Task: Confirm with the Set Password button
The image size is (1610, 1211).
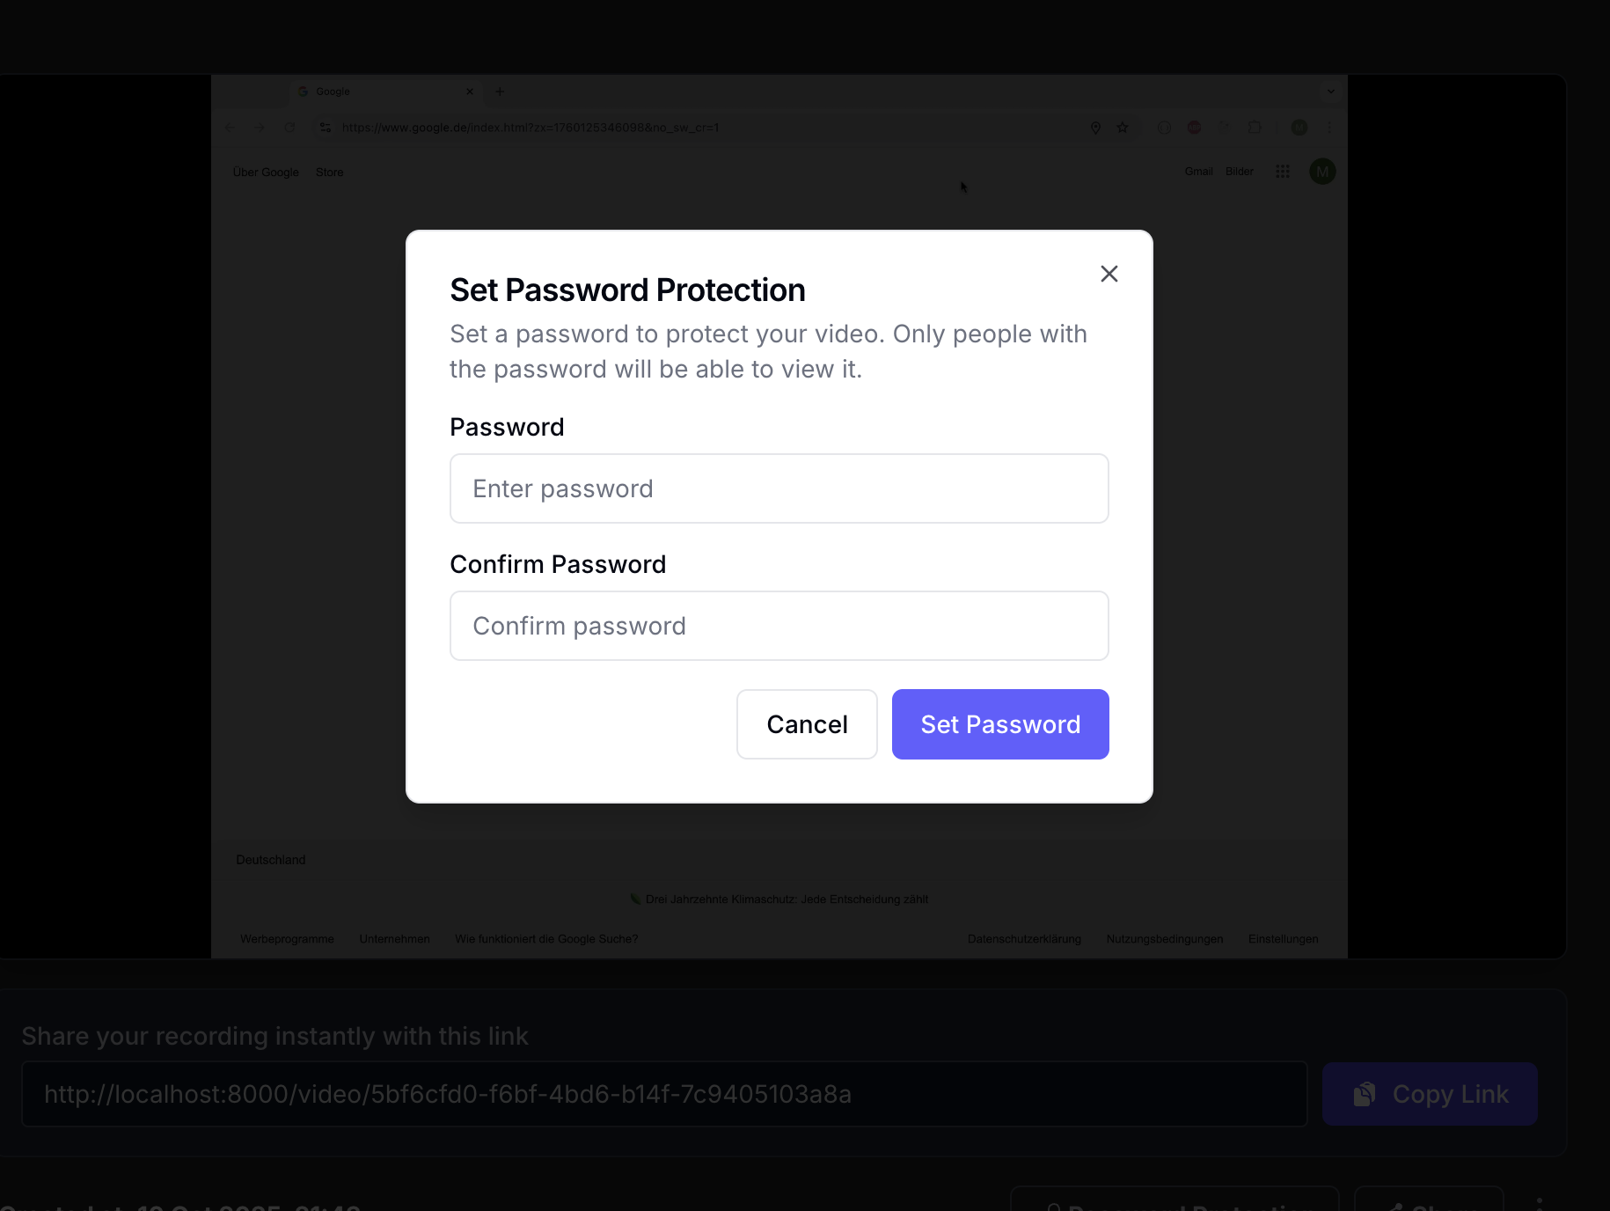Action: 999,724
